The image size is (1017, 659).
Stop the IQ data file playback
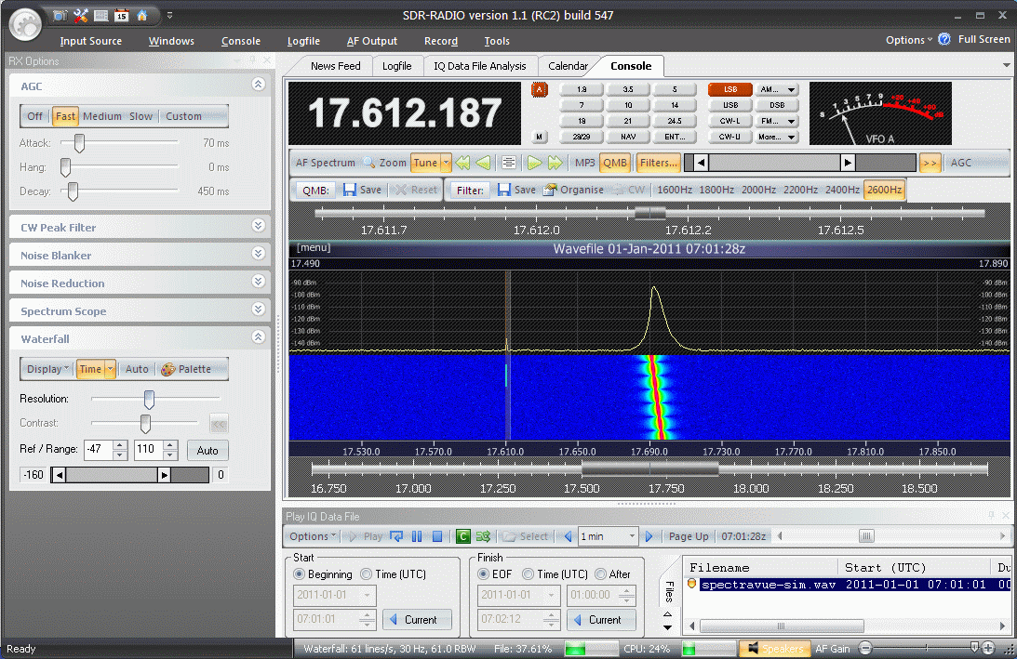click(438, 536)
